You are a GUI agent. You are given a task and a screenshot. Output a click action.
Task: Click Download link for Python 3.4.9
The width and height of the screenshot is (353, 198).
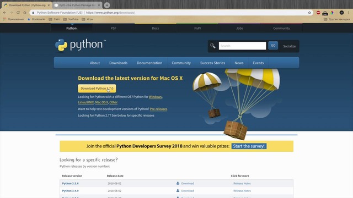click(x=188, y=191)
